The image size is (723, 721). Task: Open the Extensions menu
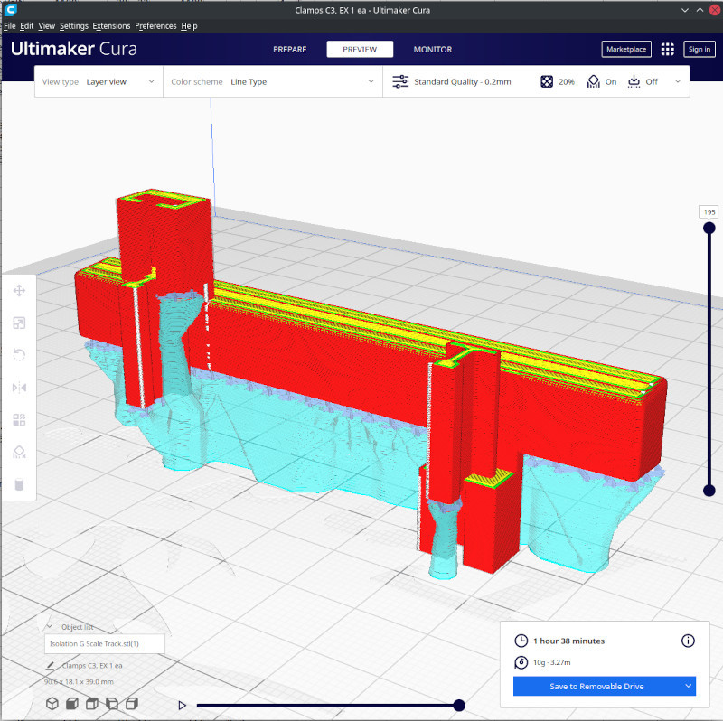[x=111, y=26]
